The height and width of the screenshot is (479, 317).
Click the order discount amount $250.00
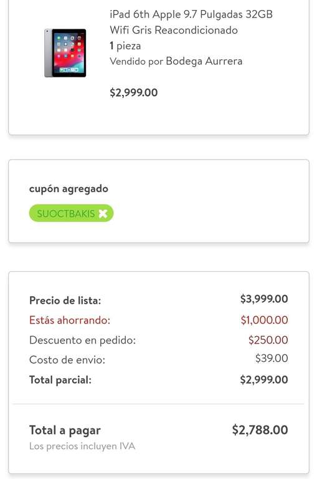click(268, 340)
